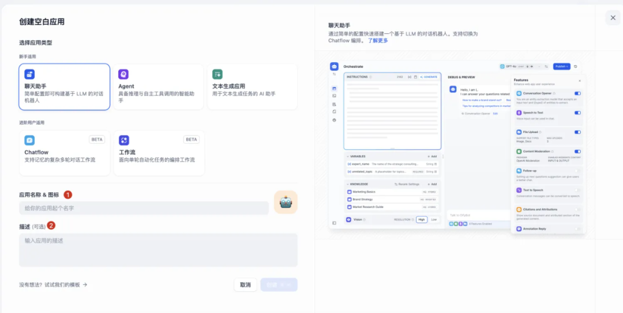623x313 pixels.
Task: Click the BETA badge on Chatflow card
Action: coord(97,139)
